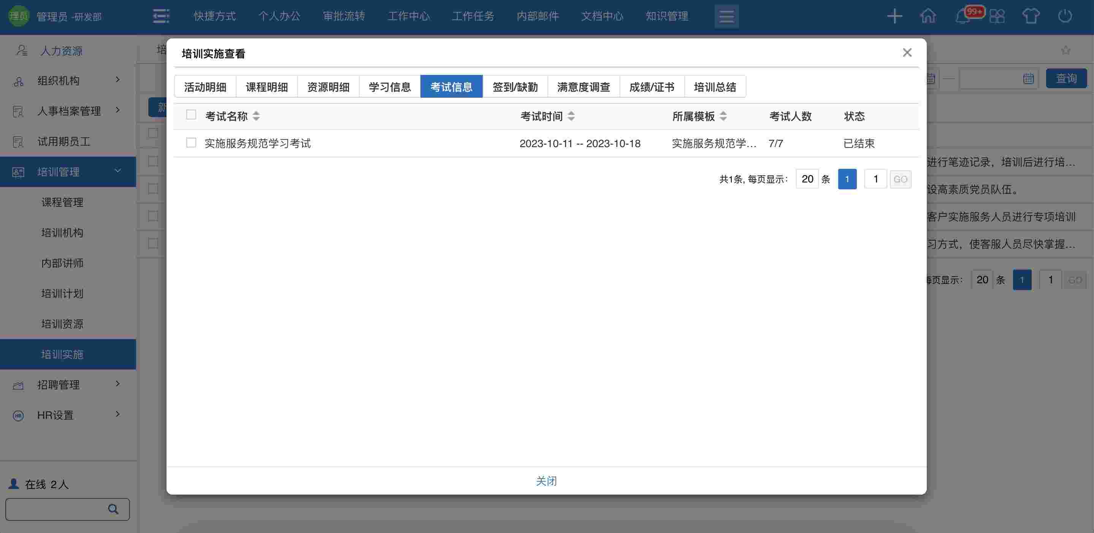1094x533 pixels.
Task: Open the app grid icon in top bar
Action: [x=997, y=16]
